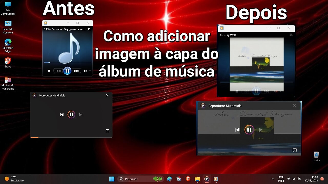Open the volume dropdown arrow in the 1986 - Scoundrel Days player

pyautogui.click(x=90, y=71)
